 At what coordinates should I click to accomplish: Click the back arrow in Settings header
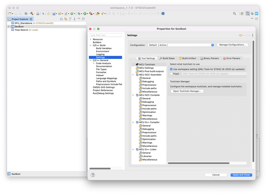click(241, 35)
